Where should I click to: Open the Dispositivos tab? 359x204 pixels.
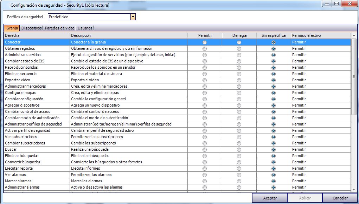(32, 28)
